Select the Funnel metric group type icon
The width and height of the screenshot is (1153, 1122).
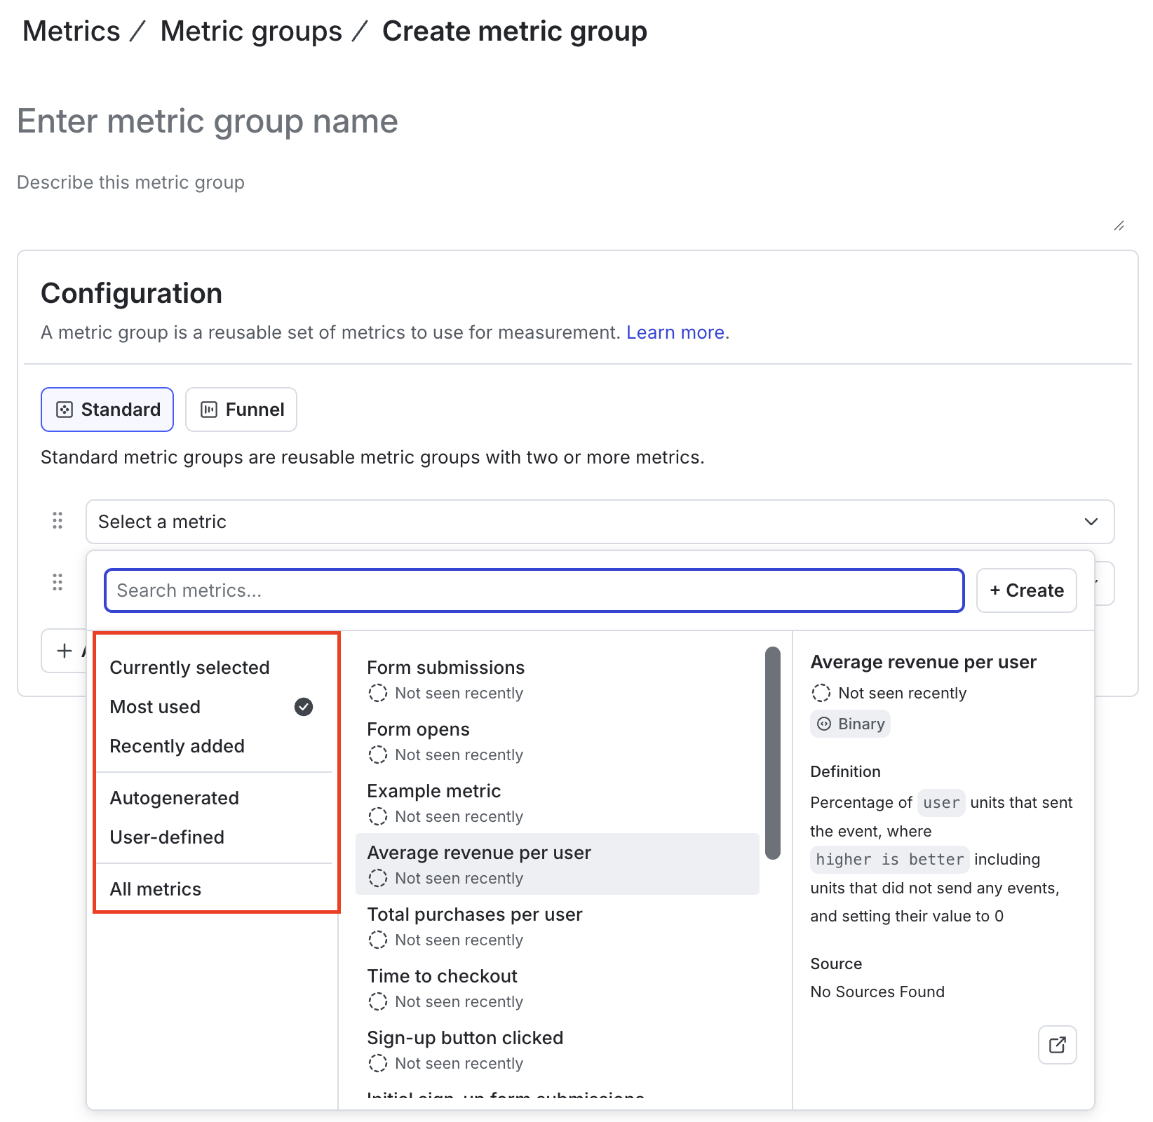pyautogui.click(x=210, y=410)
